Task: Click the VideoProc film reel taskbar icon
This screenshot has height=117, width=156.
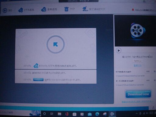Action: pyautogui.click(x=112, y=114)
